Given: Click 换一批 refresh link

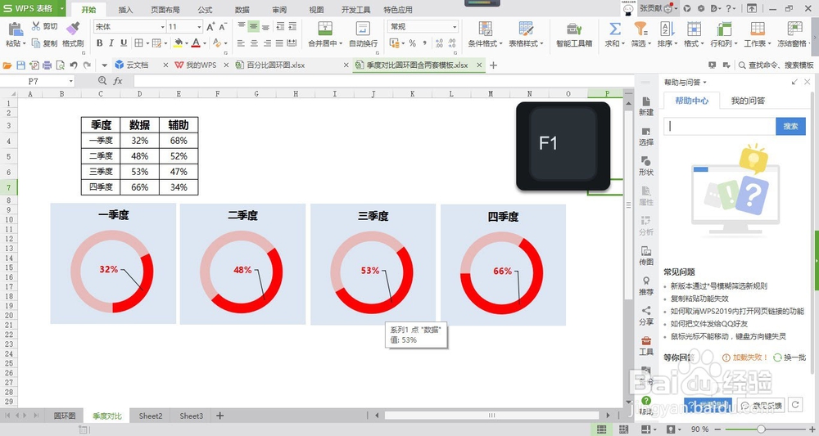Looking at the screenshot, I should point(790,357).
